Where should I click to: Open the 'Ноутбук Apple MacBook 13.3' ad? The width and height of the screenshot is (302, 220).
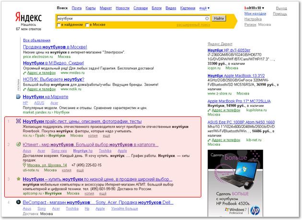pyautogui.click(x=236, y=76)
